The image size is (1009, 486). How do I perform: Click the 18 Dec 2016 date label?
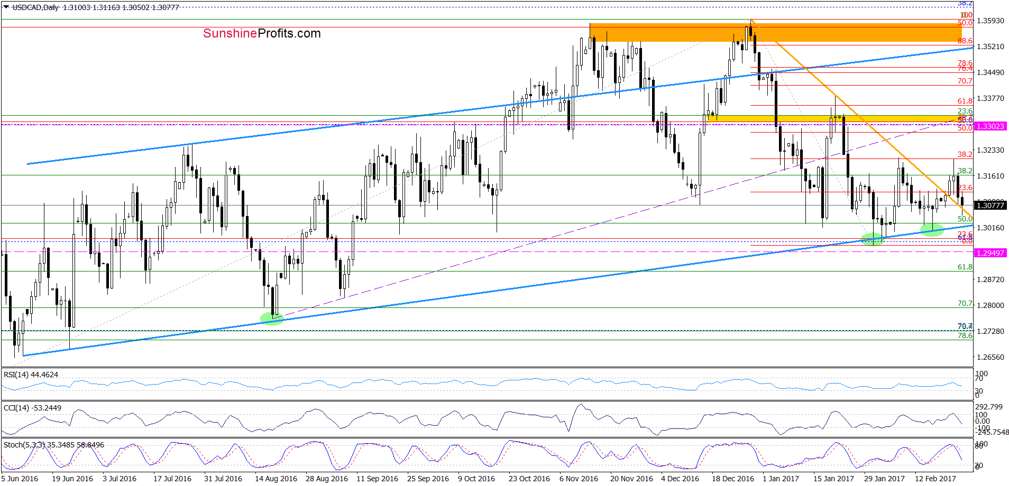[x=733, y=479]
